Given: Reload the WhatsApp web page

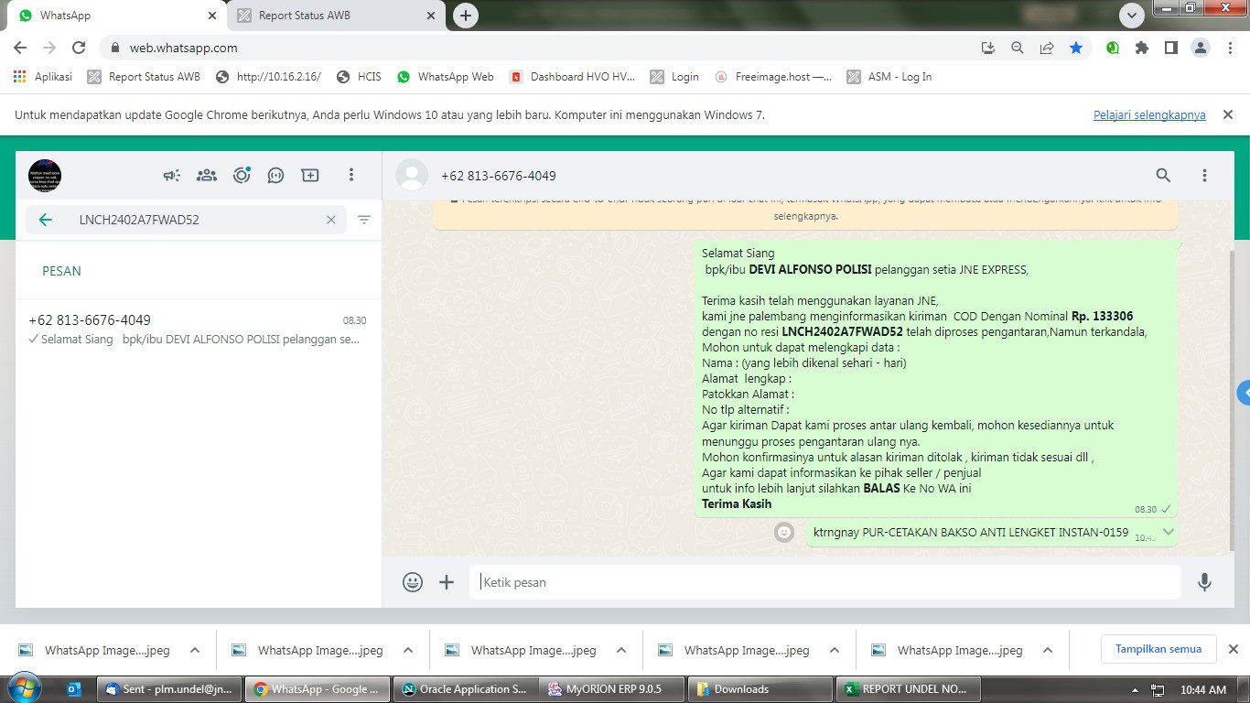Looking at the screenshot, I should click(x=79, y=48).
